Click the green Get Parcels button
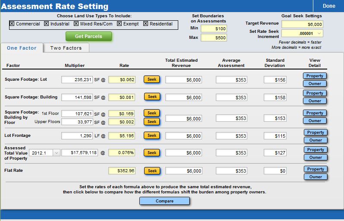This screenshot has height=221, width=344. 88,36
